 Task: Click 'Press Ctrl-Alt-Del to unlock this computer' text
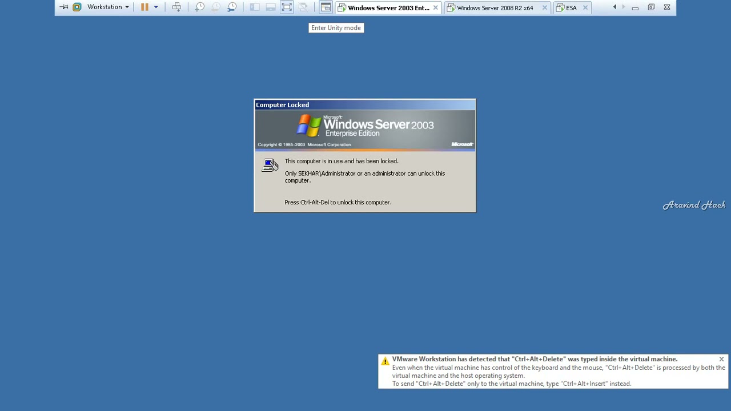[338, 202]
